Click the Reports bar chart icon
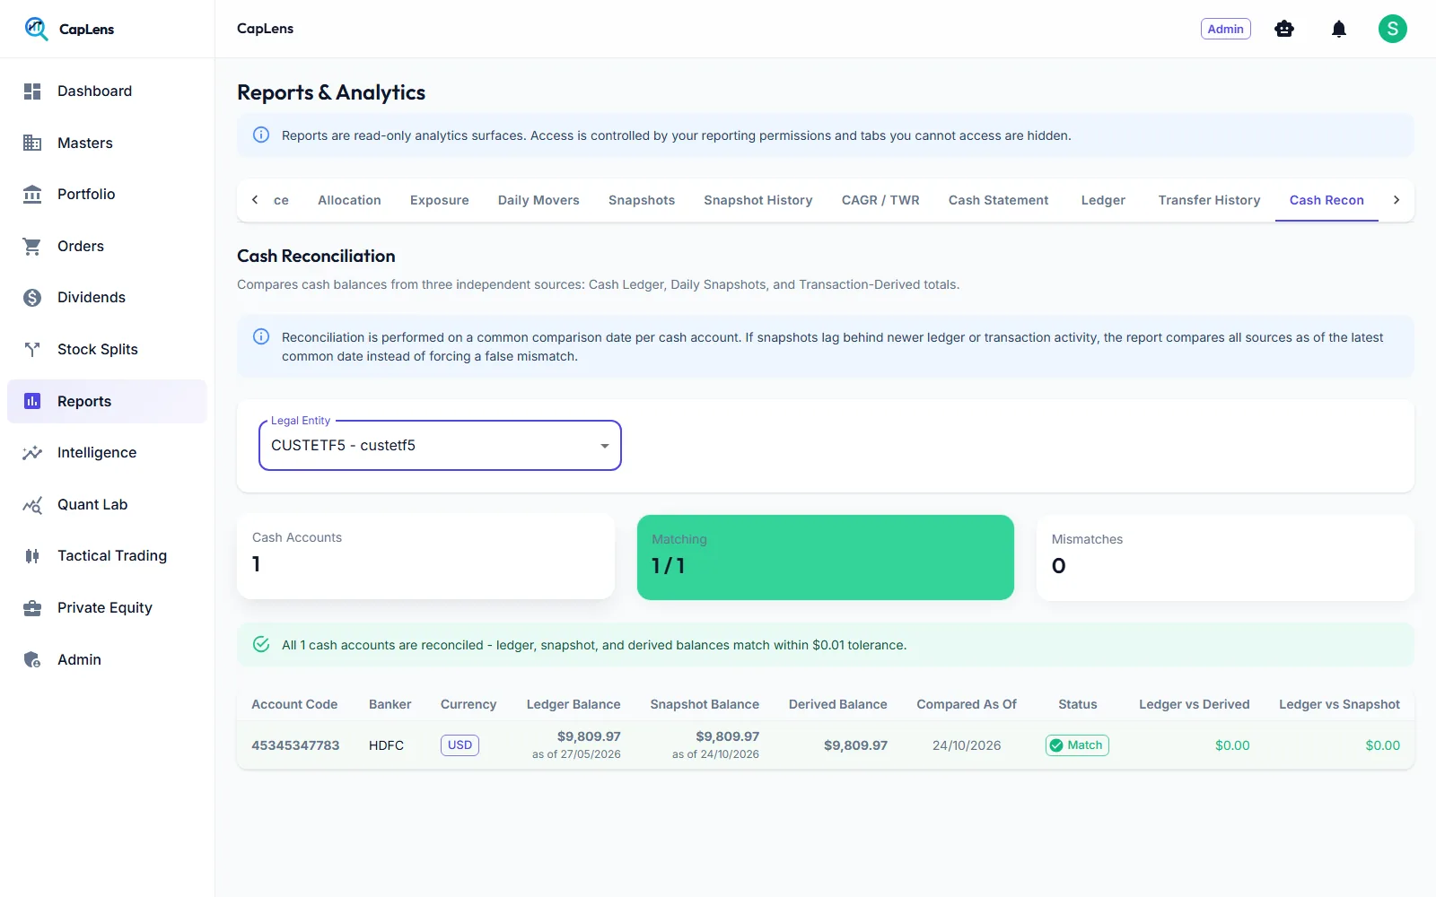The image size is (1436, 897). [32, 401]
